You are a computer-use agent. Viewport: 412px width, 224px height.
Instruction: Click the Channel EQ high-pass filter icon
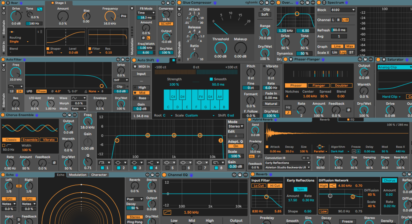[x=167, y=212]
